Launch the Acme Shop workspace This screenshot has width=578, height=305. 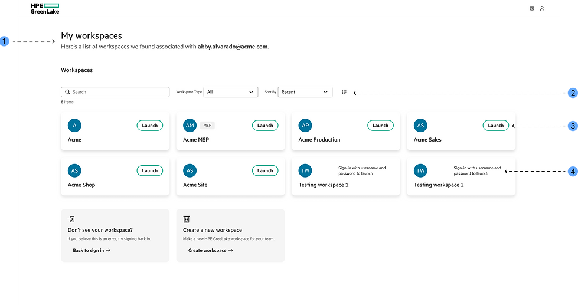click(x=149, y=170)
